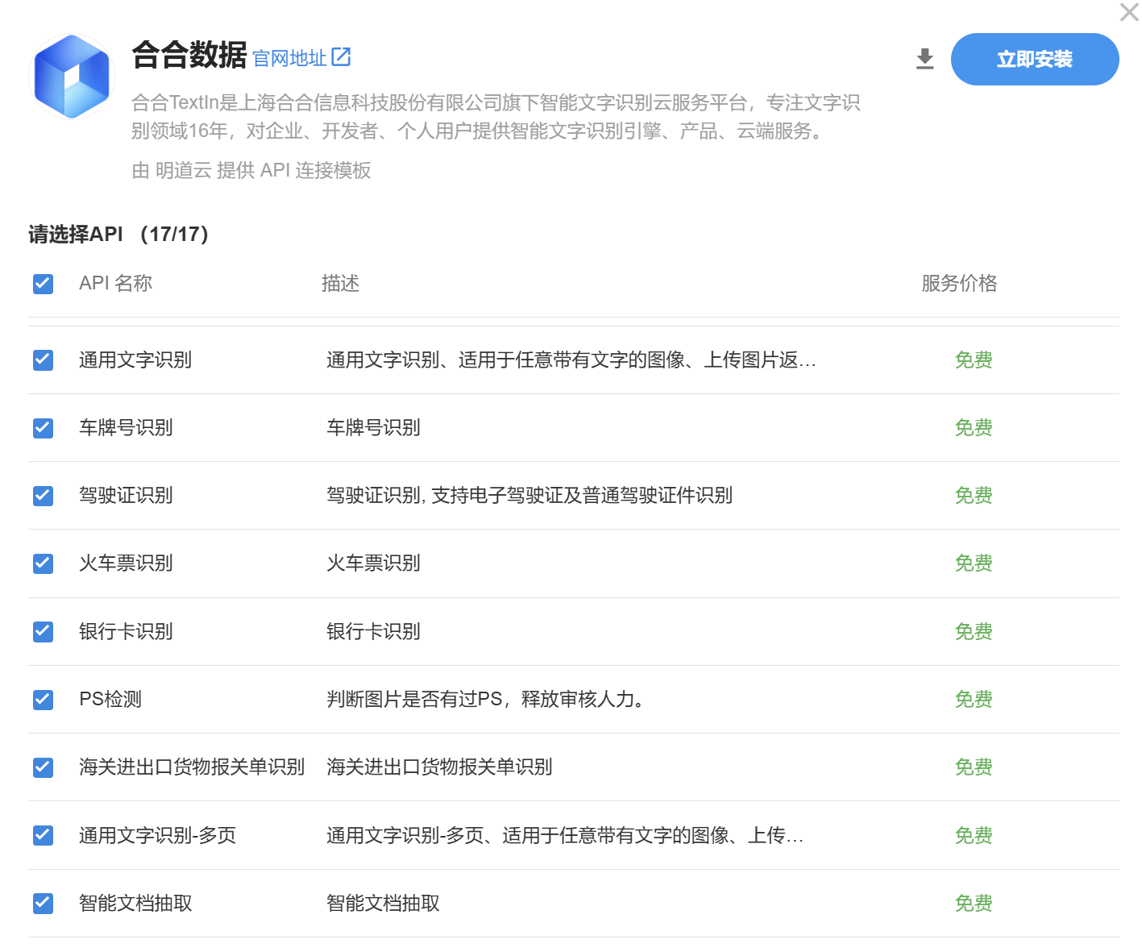Click description 判断图片是否有过PS，释放审核人力。
Screen dimensions: 1142x952
point(486,699)
